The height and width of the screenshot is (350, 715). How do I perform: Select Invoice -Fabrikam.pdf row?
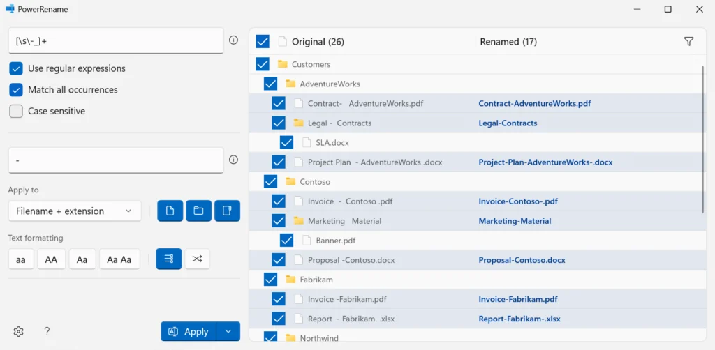click(478, 299)
